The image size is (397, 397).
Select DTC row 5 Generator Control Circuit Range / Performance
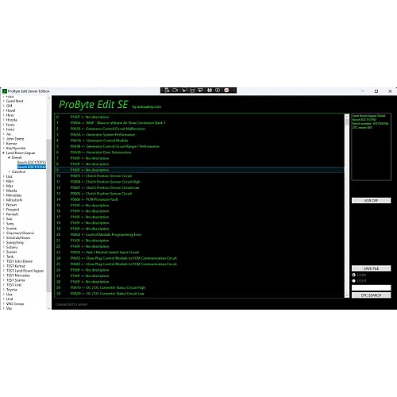click(x=199, y=146)
